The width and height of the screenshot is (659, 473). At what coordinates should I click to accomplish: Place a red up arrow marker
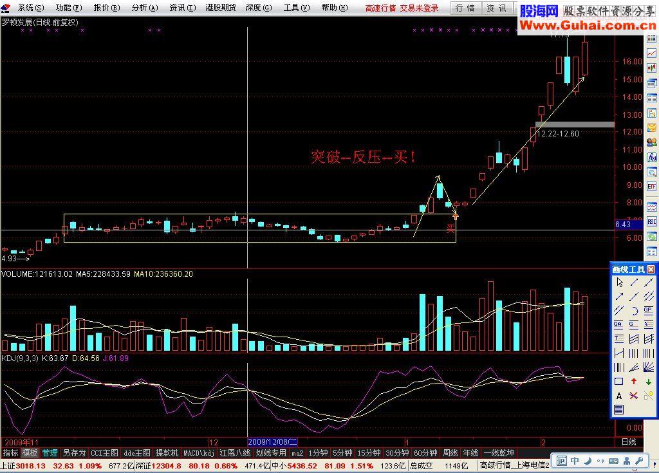[x=634, y=382]
